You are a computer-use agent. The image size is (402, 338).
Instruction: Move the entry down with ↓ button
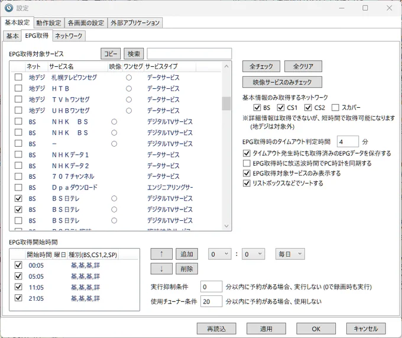(x=161, y=269)
